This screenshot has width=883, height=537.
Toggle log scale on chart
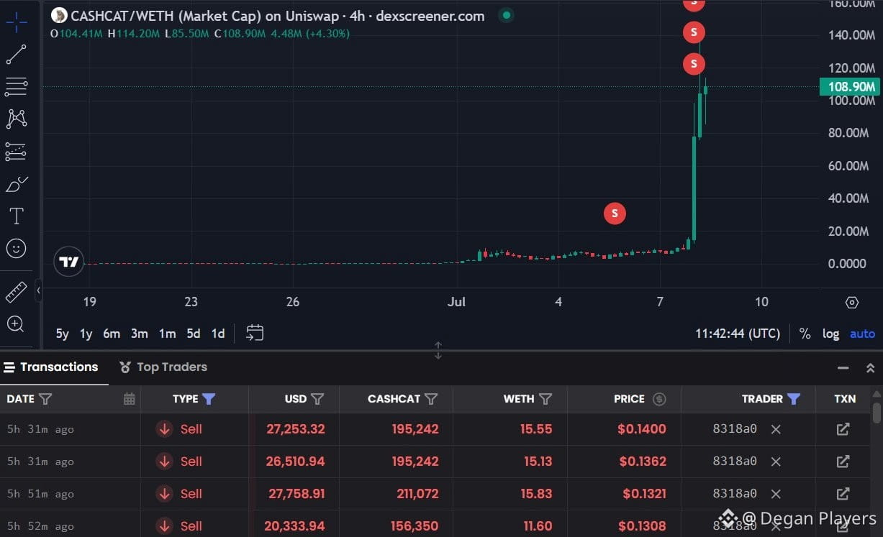(x=831, y=334)
